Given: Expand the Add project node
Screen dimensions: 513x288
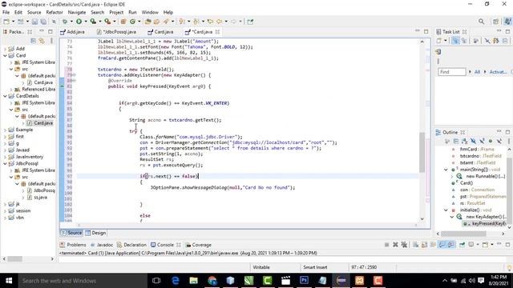Looking at the screenshot, I should (6, 49).
